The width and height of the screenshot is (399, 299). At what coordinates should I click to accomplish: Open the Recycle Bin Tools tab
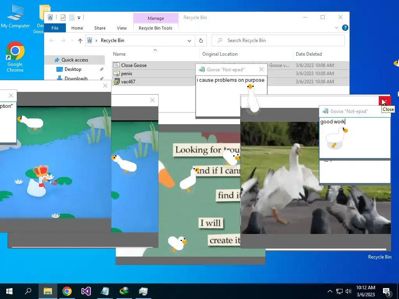155,28
